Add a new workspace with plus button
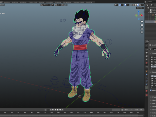Screen dimensions: 156x117 click(x=94, y=2)
